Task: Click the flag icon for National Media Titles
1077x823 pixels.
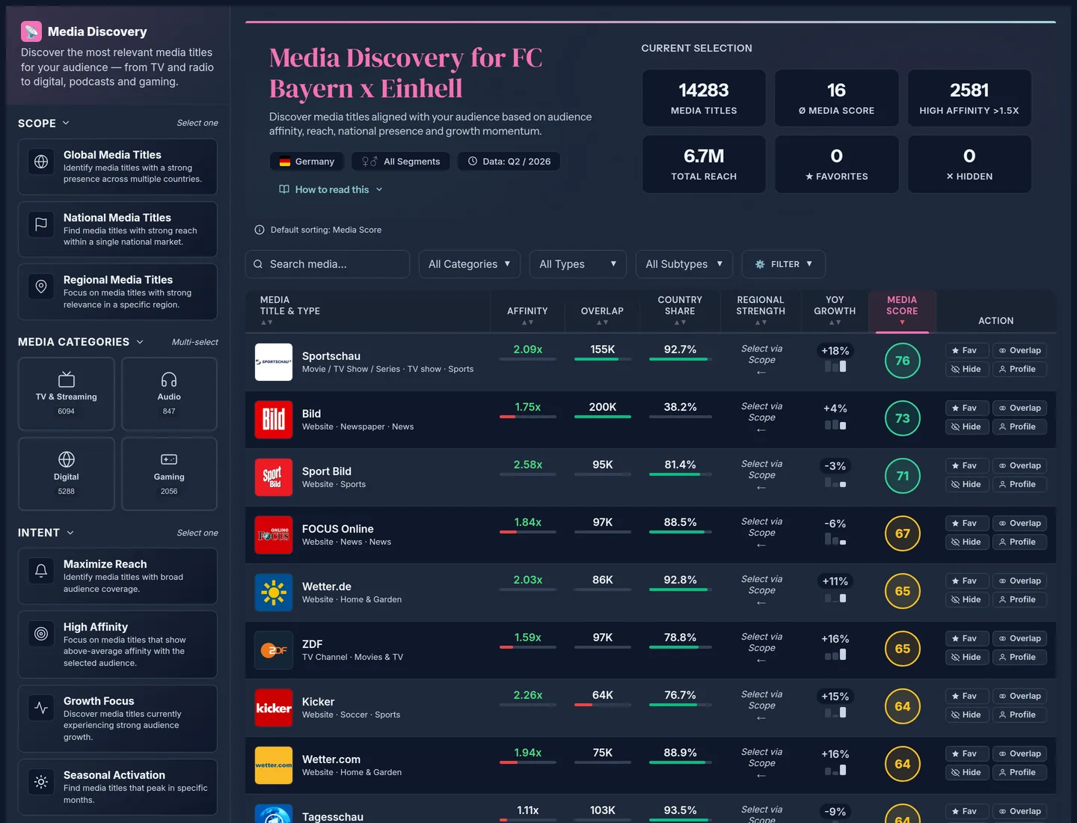Action: coord(41,224)
